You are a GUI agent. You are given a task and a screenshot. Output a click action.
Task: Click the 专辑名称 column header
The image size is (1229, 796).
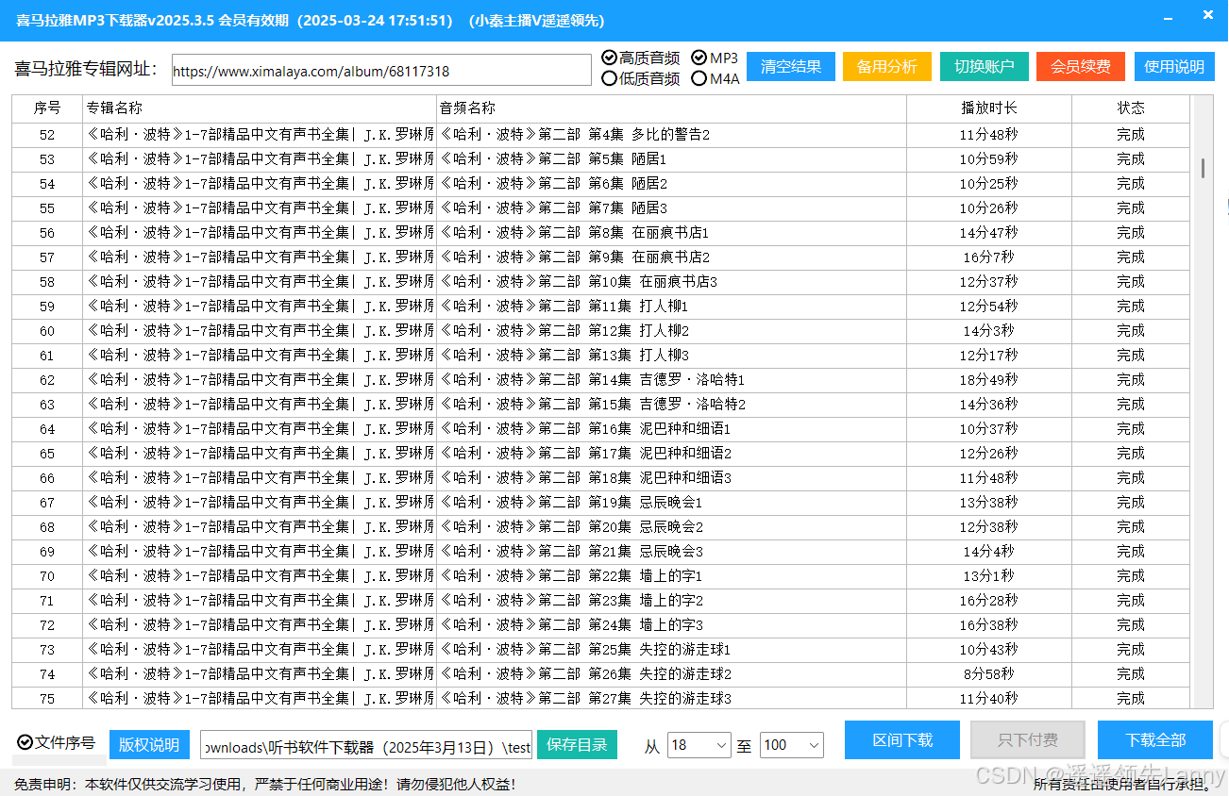pyautogui.click(x=260, y=108)
